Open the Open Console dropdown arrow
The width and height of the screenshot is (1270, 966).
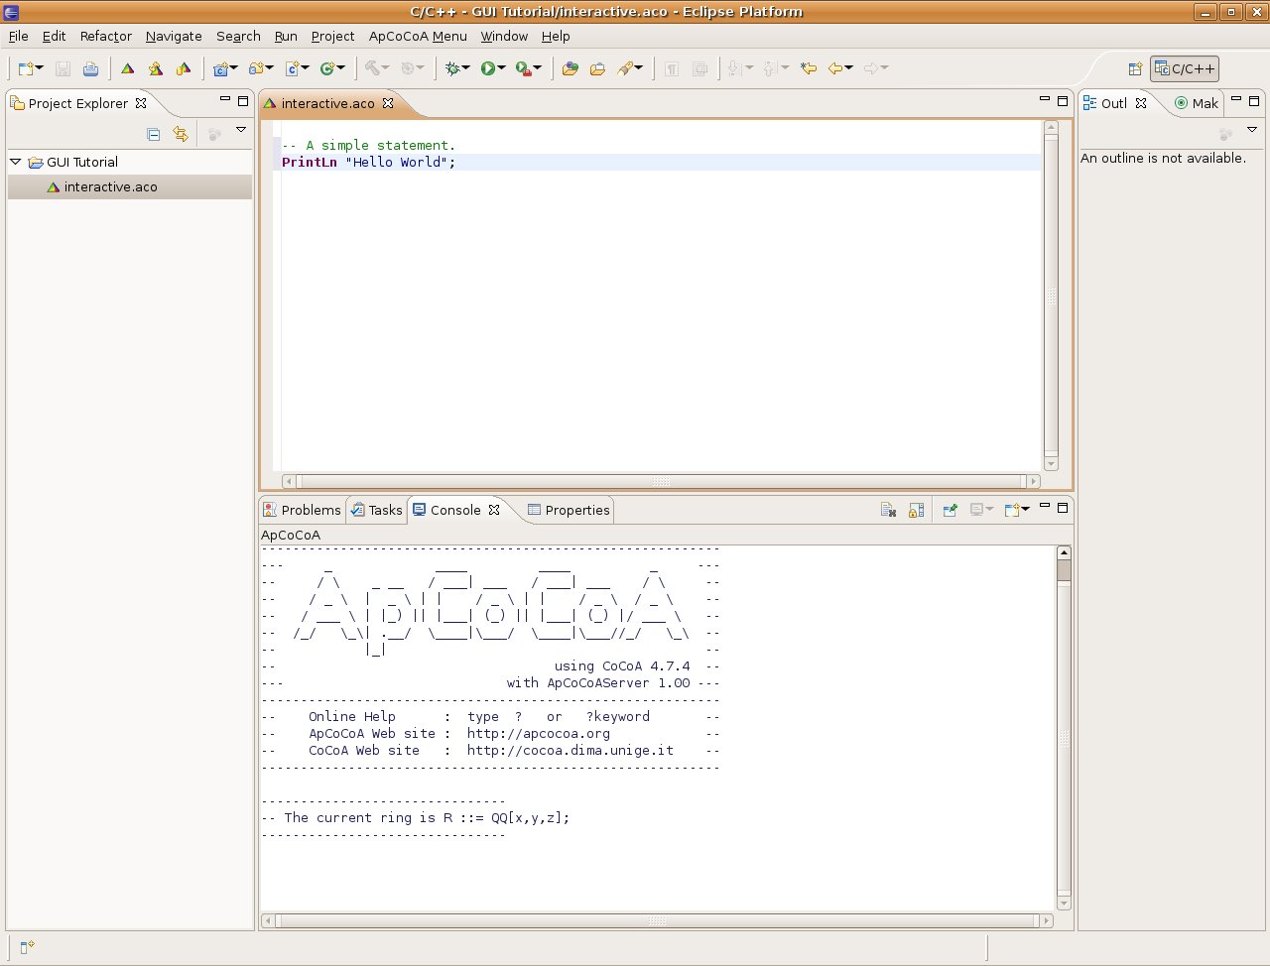(1026, 510)
